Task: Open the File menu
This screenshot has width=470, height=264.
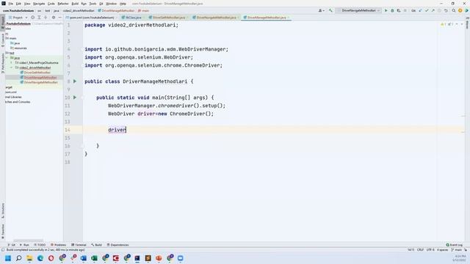Action: [x=10, y=4]
